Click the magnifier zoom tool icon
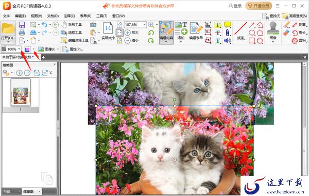309x196 pixels. (151, 25)
